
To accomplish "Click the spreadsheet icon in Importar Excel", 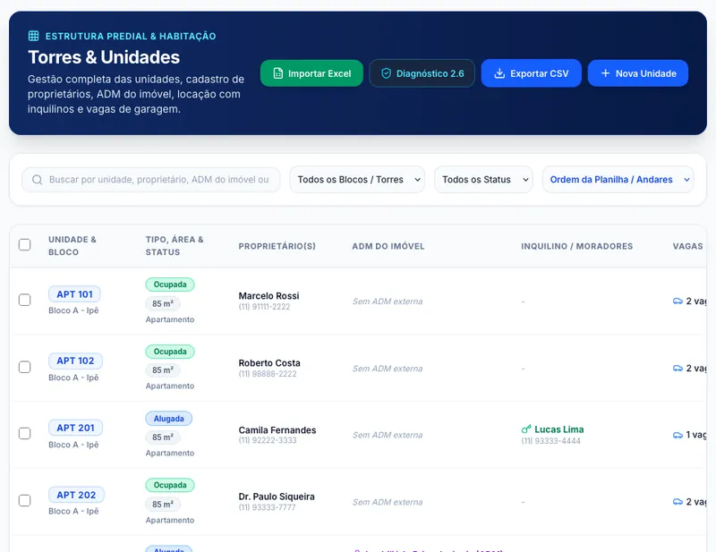I will [x=278, y=73].
